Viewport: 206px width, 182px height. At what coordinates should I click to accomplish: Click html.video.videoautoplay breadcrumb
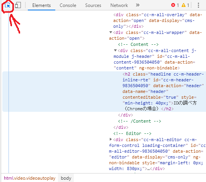29,178
